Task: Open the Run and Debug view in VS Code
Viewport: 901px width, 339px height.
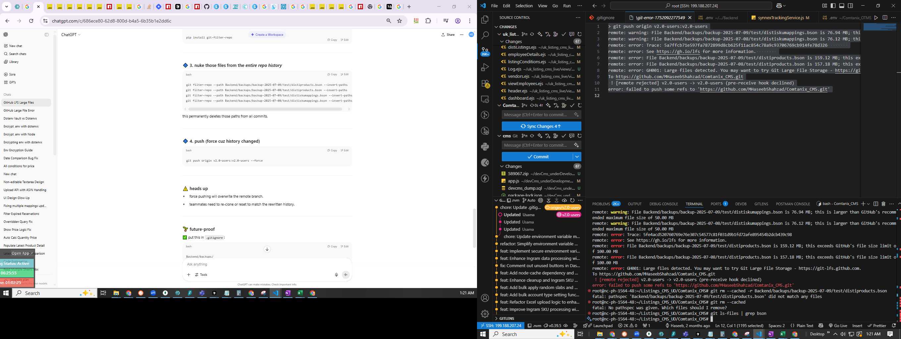Action: click(x=485, y=67)
